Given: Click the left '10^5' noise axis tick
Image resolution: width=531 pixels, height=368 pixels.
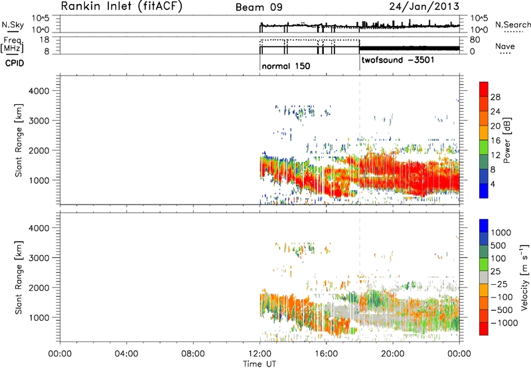Looking at the screenshot, I should point(40,19).
